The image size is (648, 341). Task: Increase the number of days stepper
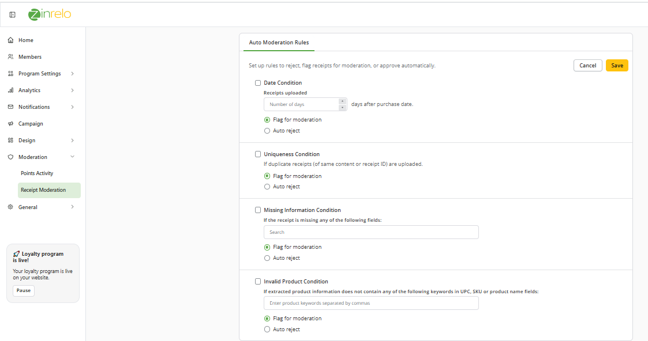point(342,101)
